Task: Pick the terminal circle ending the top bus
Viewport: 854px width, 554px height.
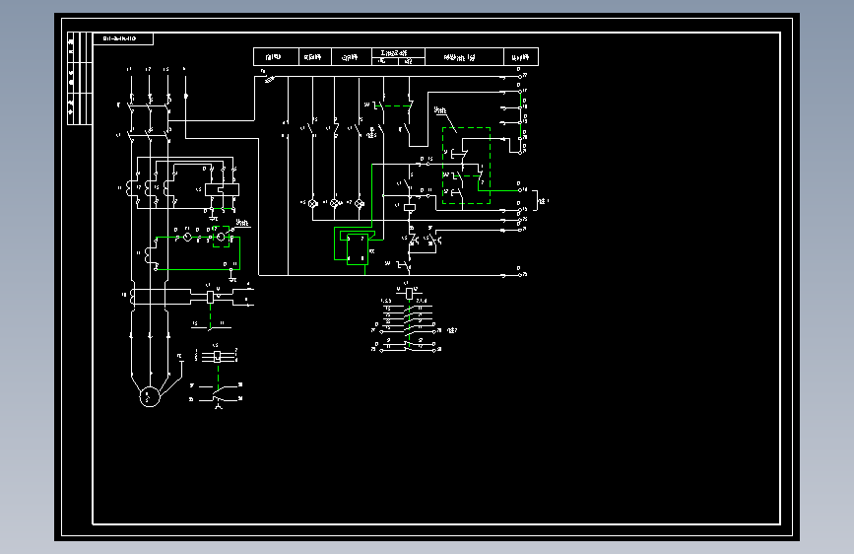Action: (x=519, y=77)
